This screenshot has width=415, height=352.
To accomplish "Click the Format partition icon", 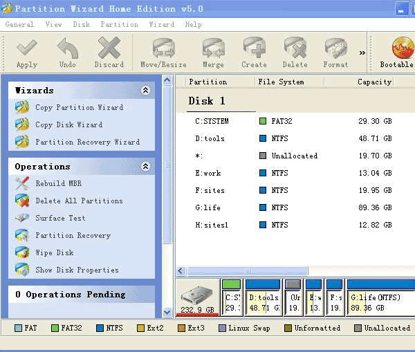I will coord(335,48).
